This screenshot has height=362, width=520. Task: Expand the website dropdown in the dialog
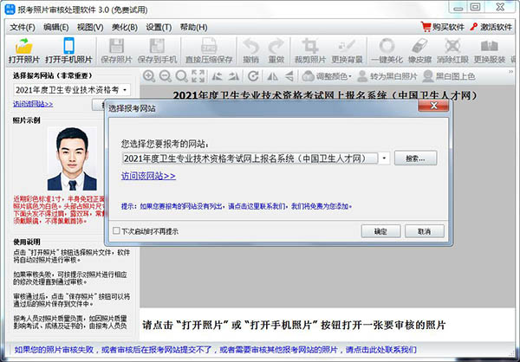[x=384, y=158]
